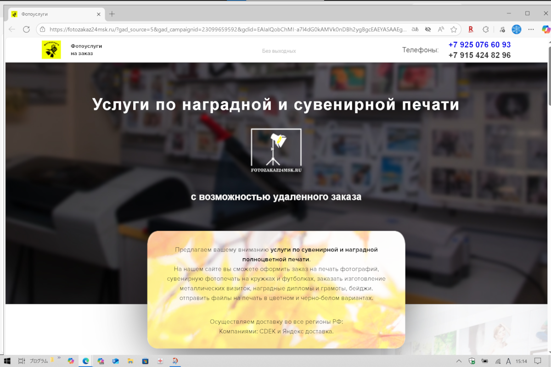
Task: Open Task View on the taskbar
Action: click(22, 361)
